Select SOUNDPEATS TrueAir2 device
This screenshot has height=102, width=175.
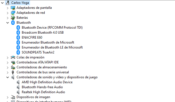click(38, 52)
